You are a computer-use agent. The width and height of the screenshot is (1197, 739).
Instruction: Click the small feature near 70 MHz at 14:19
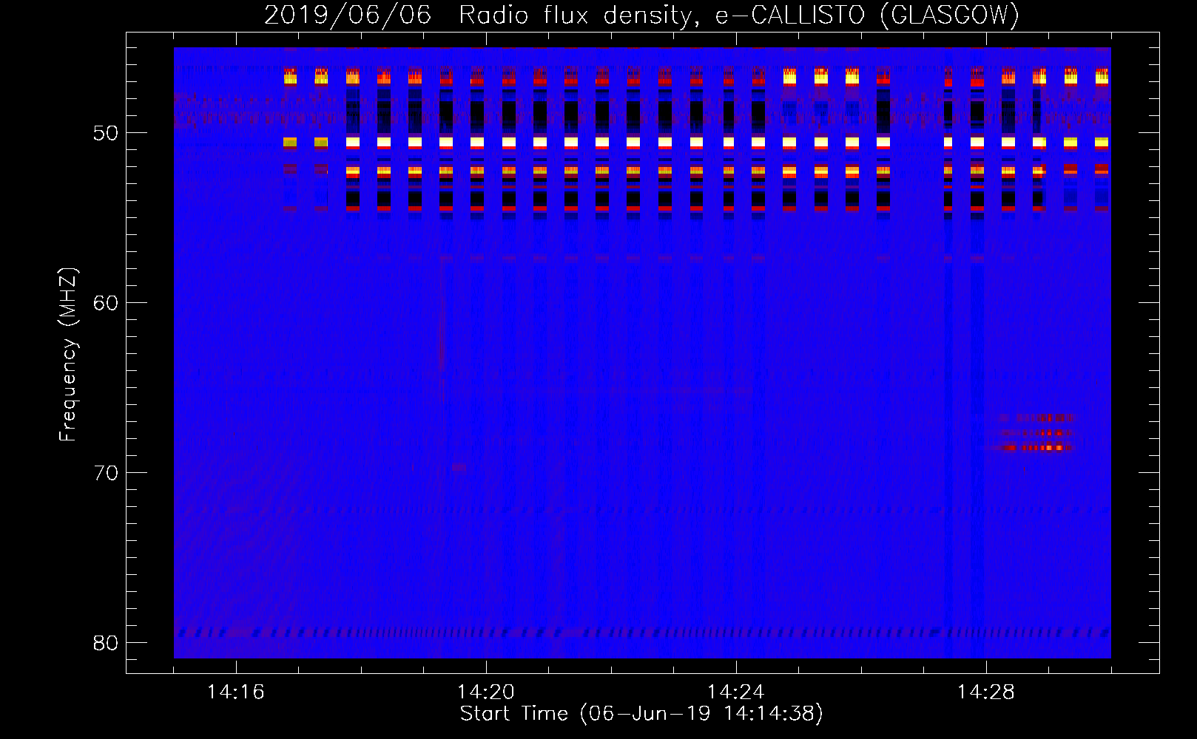[459, 467]
